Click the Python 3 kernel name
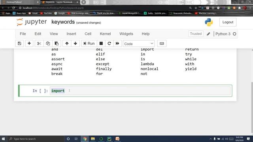Image resolution: width=253 pixels, height=142 pixels. coord(223,34)
